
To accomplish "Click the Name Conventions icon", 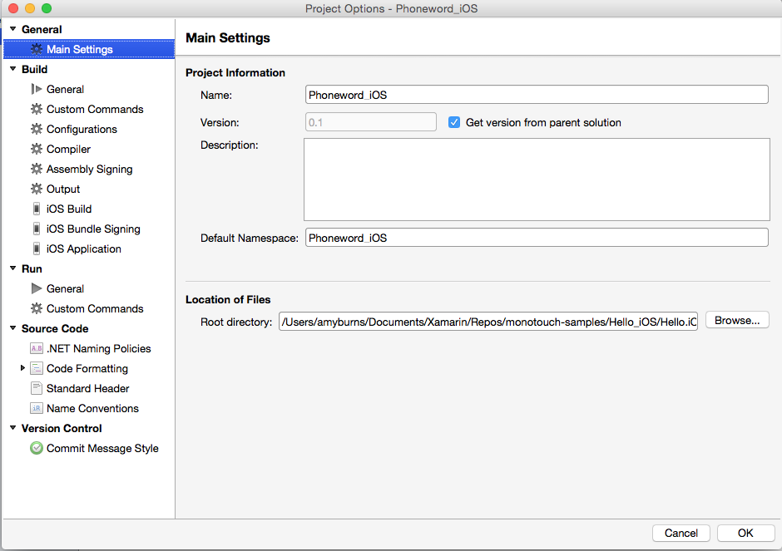I will click(x=37, y=408).
